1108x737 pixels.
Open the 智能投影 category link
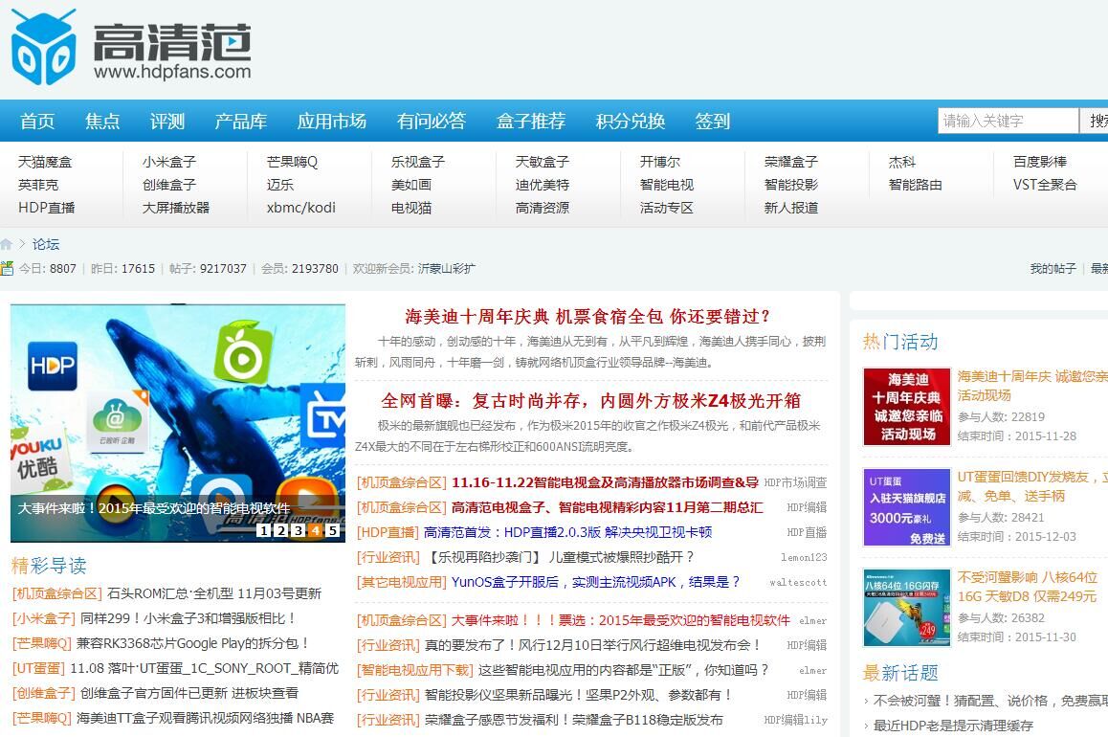[x=791, y=185]
